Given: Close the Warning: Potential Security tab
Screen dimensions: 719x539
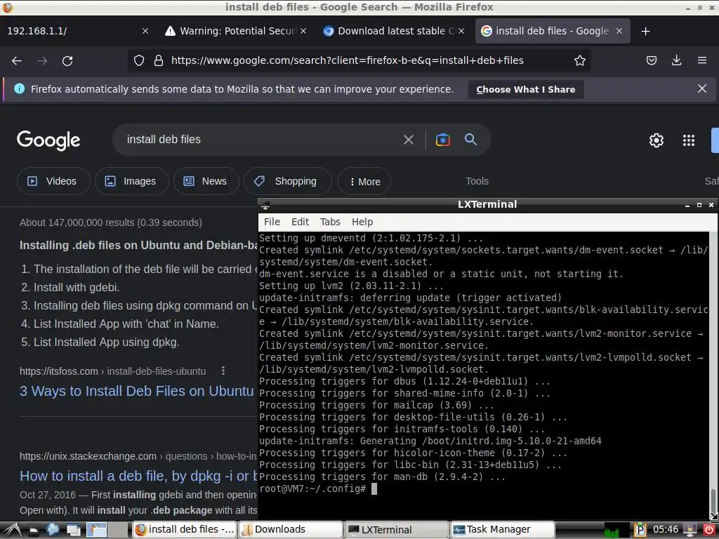Looking at the screenshot, I should [303, 31].
